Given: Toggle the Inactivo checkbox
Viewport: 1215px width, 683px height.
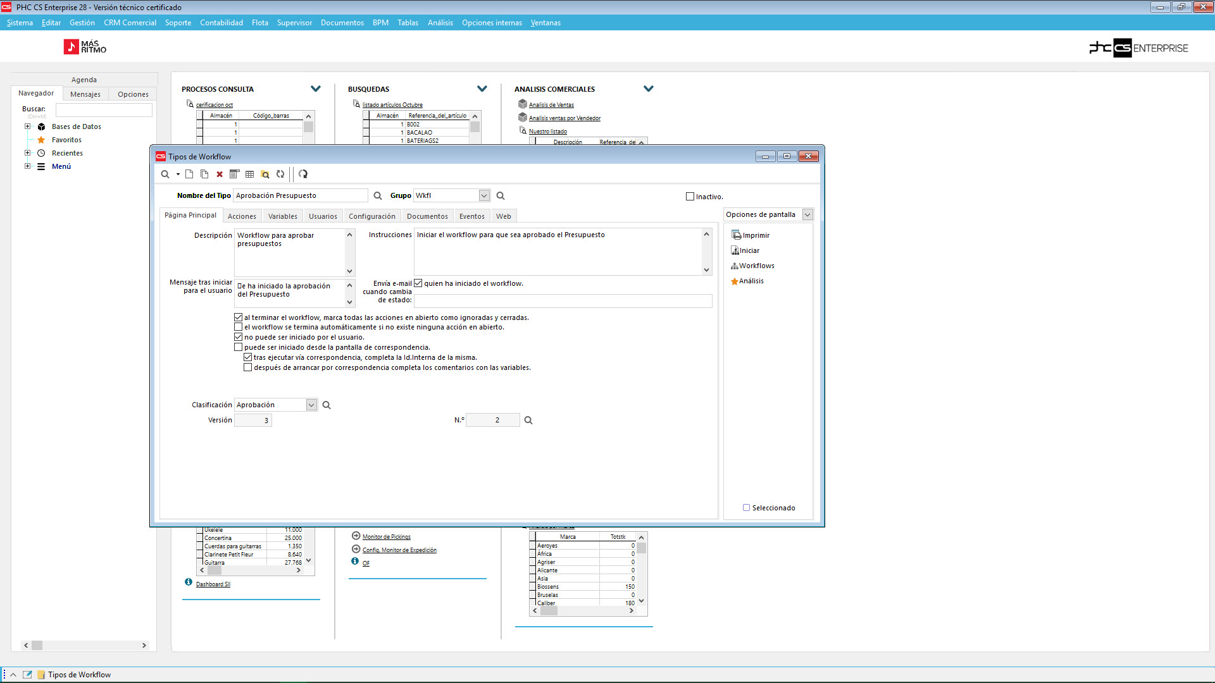Looking at the screenshot, I should [x=690, y=197].
